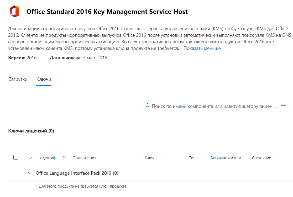Click the Состояние column header

coord(263,158)
